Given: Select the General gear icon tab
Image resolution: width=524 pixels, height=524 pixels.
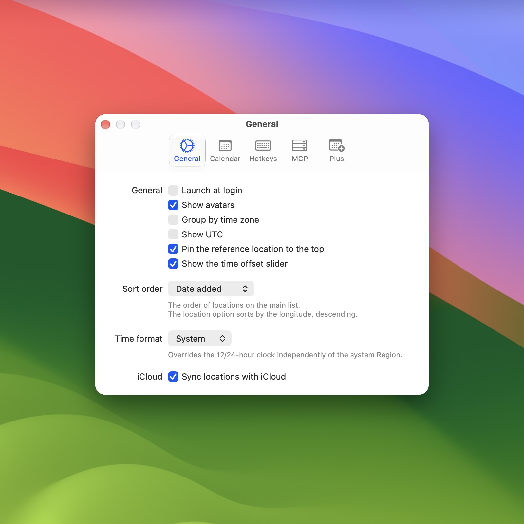Looking at the screenshot, I should 187,151.
